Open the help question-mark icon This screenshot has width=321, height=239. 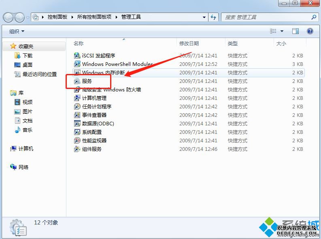click(x=310, y=31)
